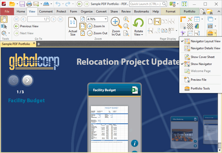Open the Print icon in title toolbar
Screen dimensions: 222x153
click(29, 4)
